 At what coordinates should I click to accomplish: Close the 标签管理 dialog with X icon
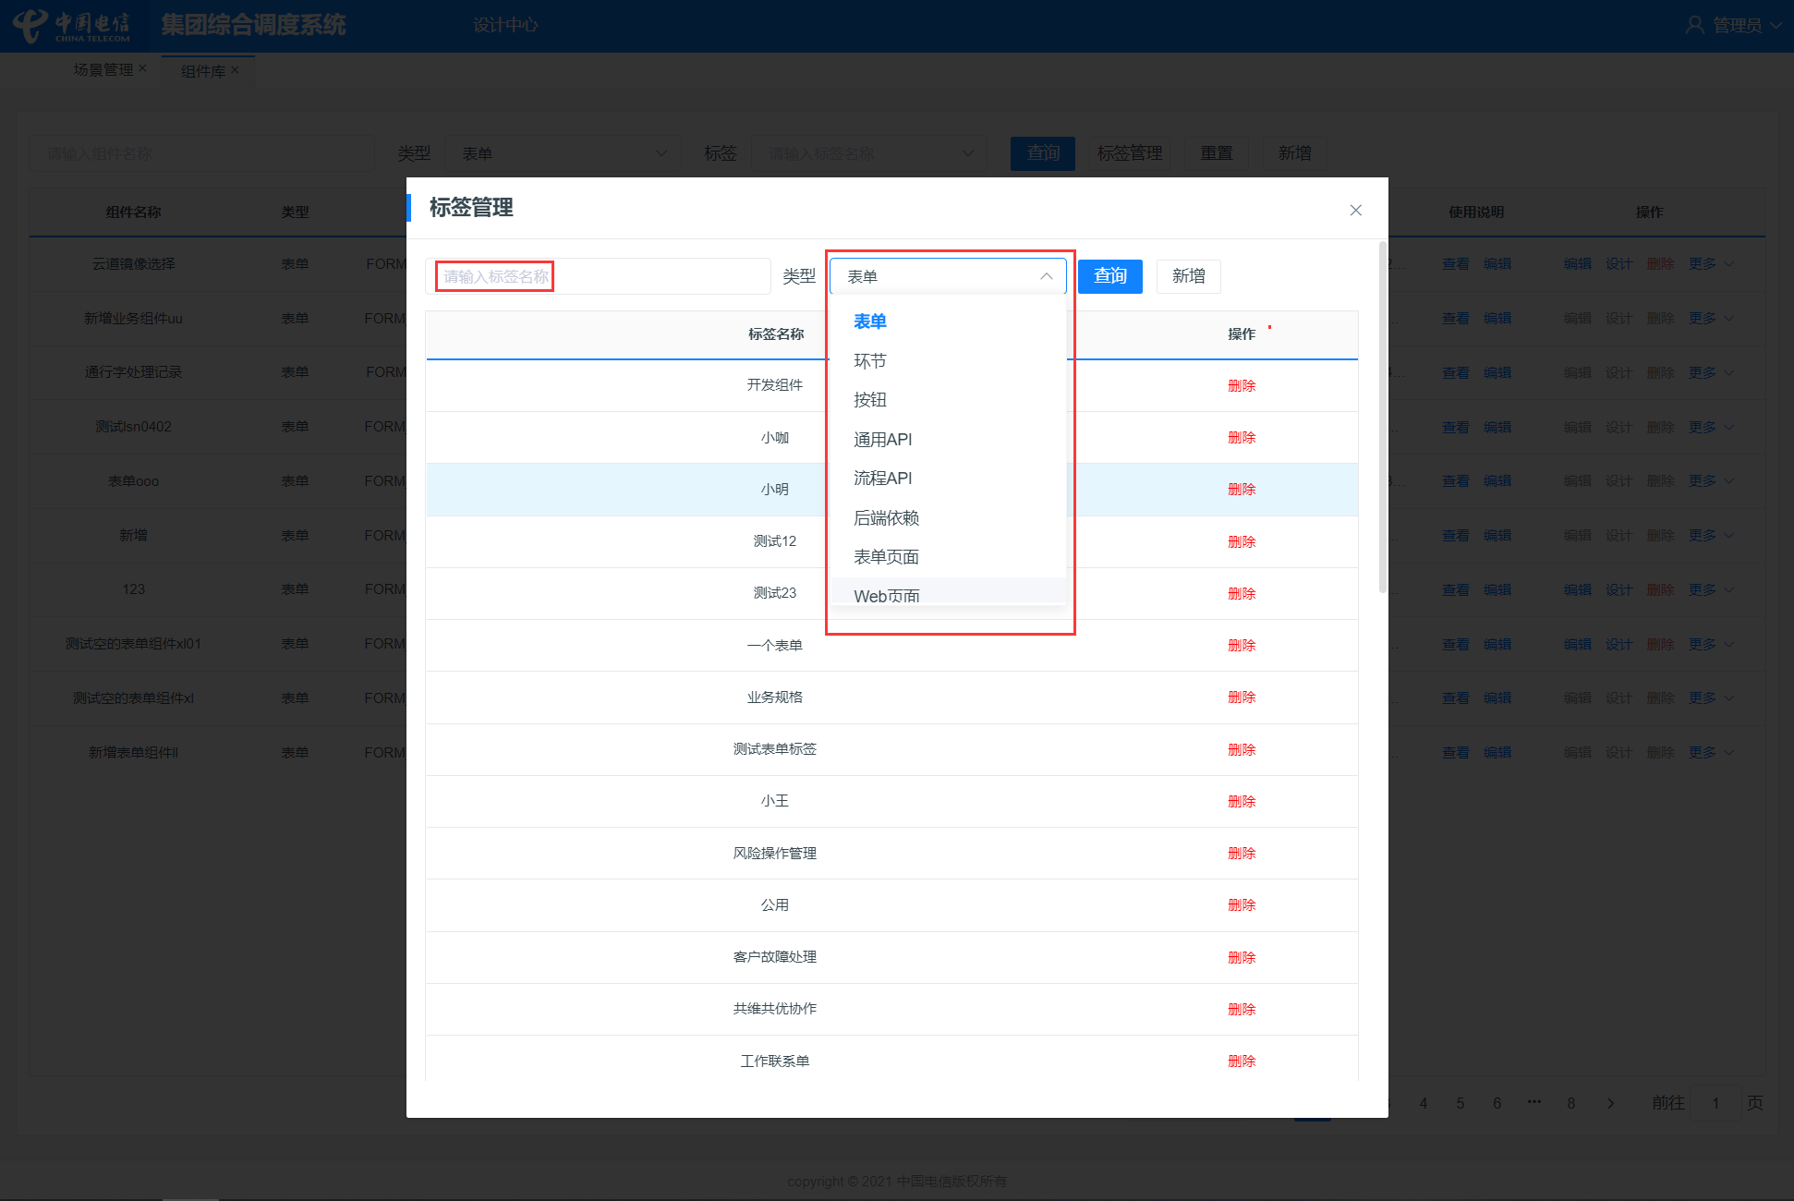[1355, 211]
